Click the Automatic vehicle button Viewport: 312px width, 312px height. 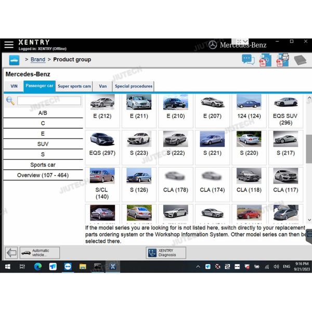(x=40, y=253)
